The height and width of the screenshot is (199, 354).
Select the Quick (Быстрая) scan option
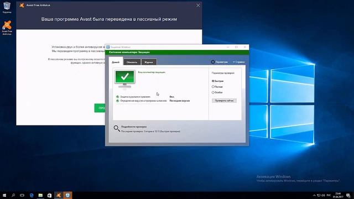[217, 81]
